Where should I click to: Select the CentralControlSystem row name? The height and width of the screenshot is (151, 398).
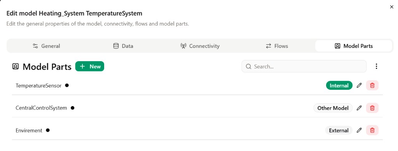pyautogui.click(x=41, y=108)
